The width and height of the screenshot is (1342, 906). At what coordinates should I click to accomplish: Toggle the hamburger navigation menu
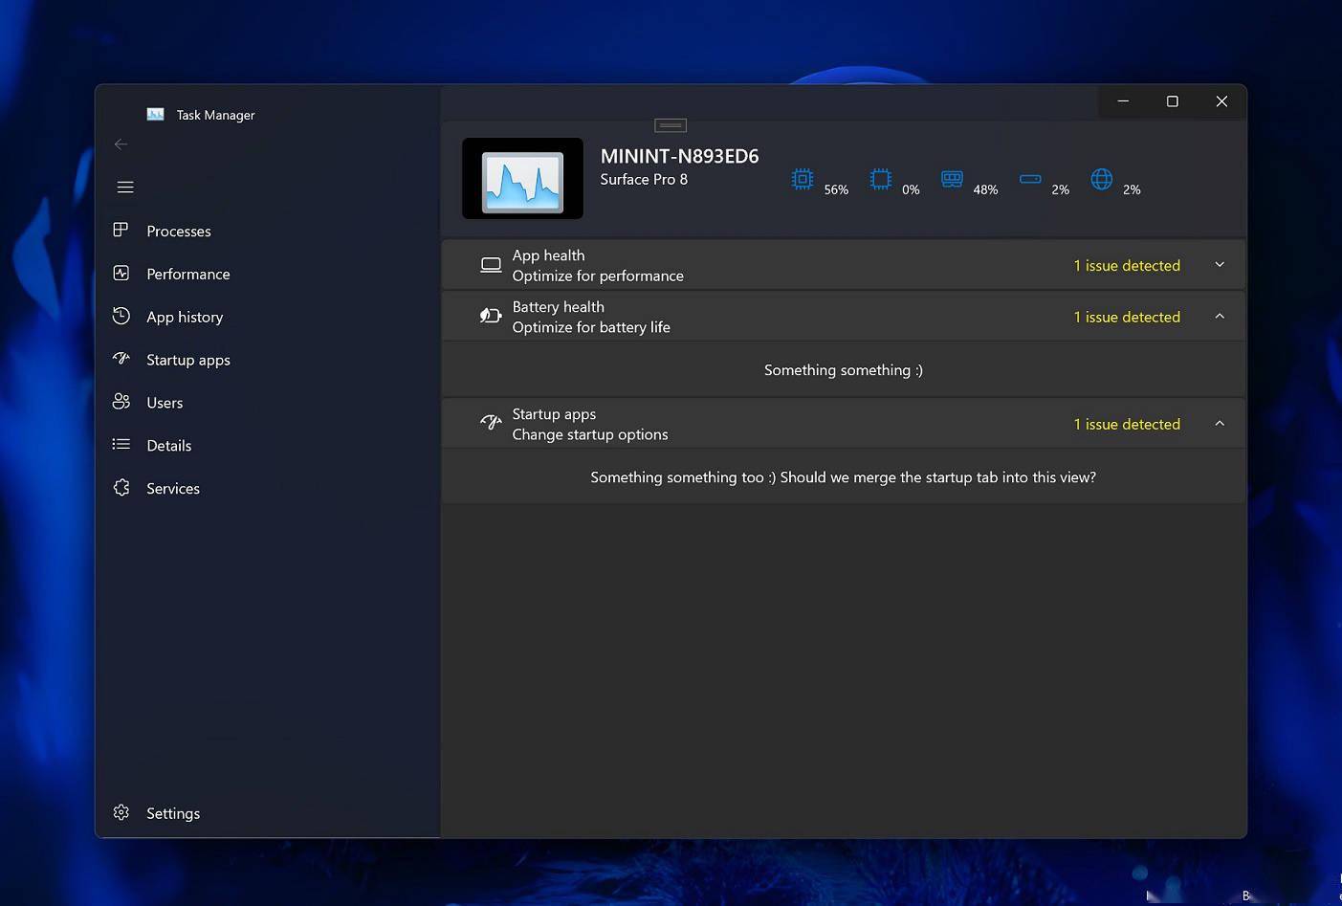(x=125, y=187)
